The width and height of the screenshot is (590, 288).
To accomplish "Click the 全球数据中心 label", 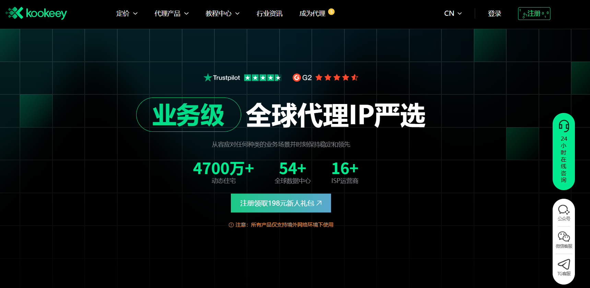I will (293, 181).
